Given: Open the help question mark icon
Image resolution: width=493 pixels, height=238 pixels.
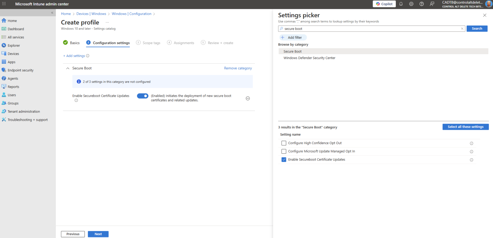Looking at the screenshot, I should click(422, 4).
